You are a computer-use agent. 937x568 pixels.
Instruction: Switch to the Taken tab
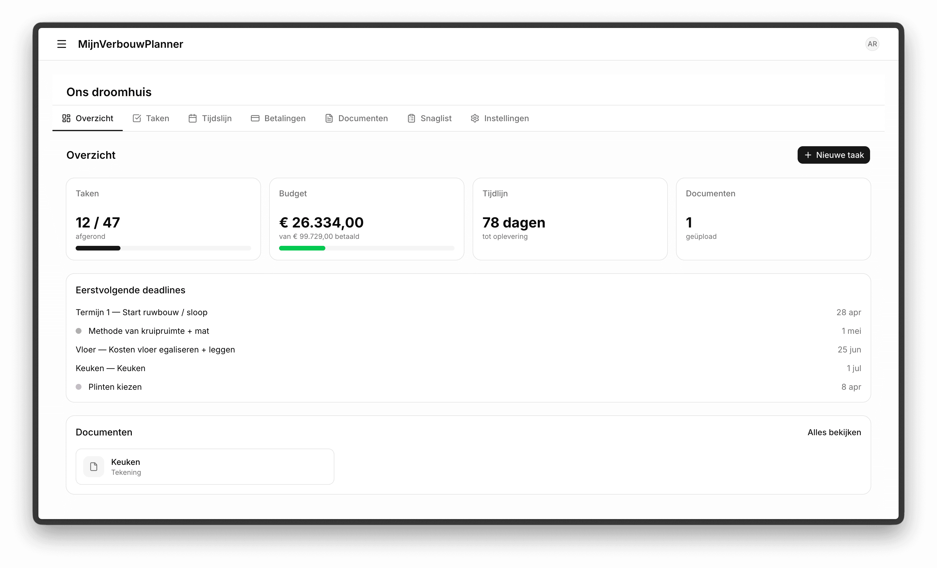point(157,118)
